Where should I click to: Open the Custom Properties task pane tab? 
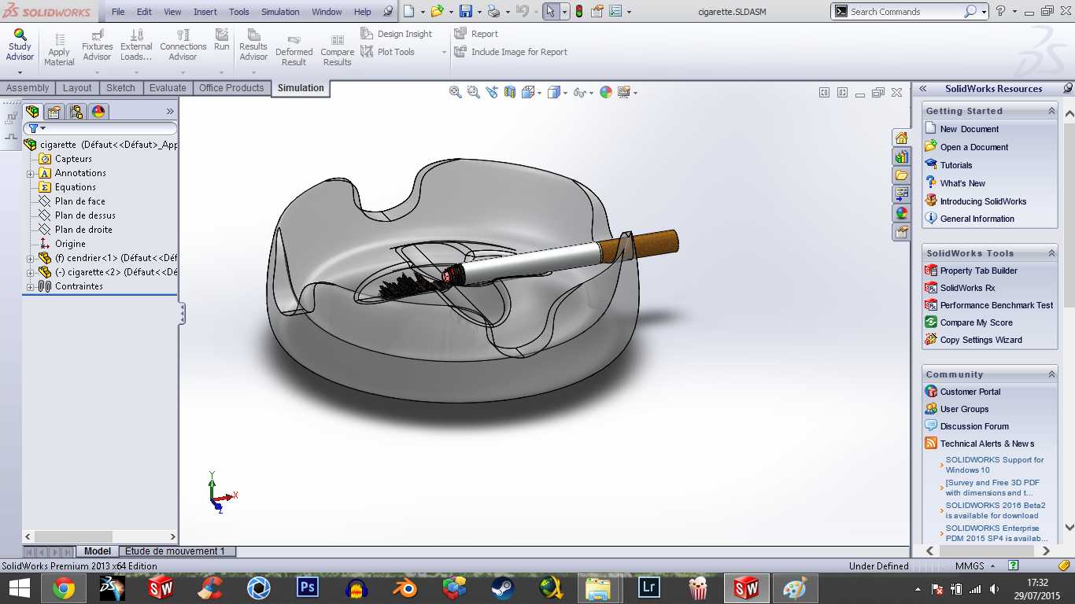(x=901, y=232)
